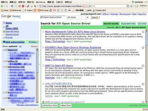Click the green Go arrow beside address bar
The image size is (148, 111).
tap(90, 6)
